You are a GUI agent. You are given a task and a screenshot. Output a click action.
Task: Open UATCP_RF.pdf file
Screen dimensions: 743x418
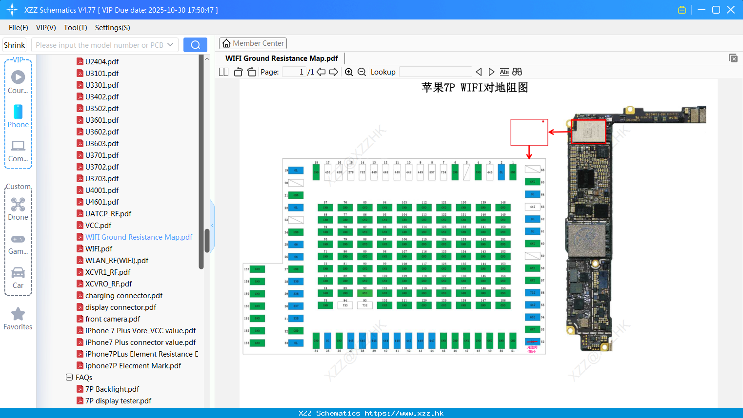[x=108, y=213]
